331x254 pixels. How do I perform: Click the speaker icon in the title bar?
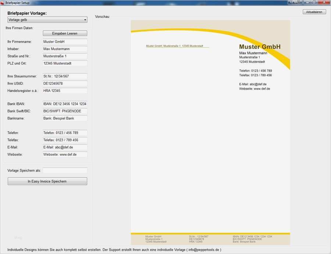pos(291,2)
